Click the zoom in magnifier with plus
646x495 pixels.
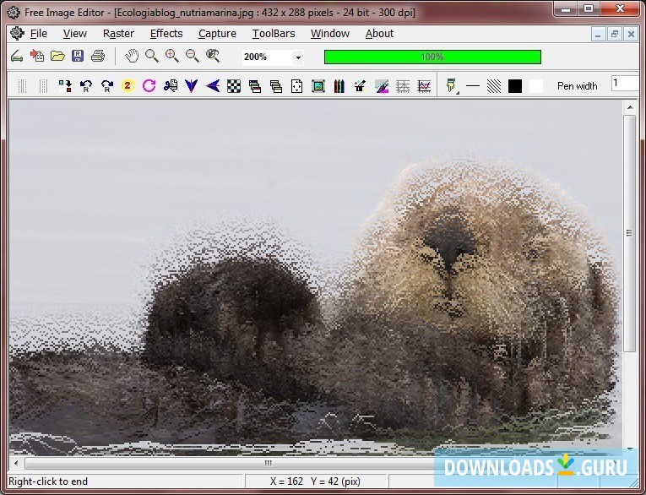(172, 57)
